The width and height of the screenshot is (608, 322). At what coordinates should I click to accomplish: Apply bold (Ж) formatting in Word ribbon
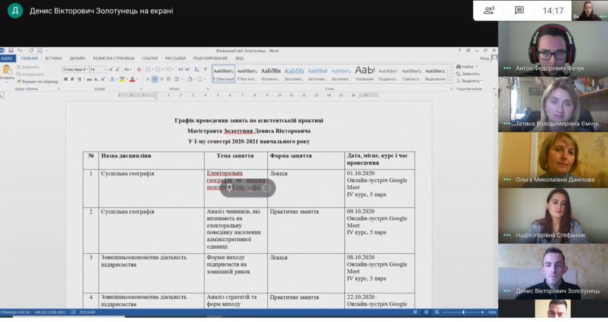[65, 79]
